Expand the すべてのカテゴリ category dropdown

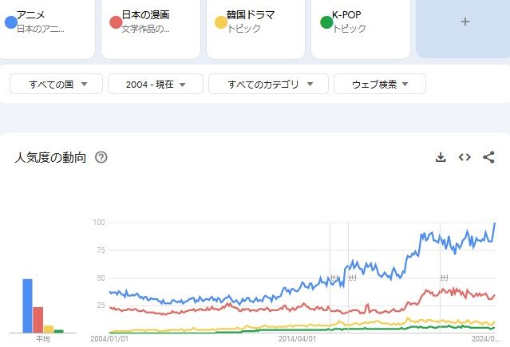click(x=267, y=84)
